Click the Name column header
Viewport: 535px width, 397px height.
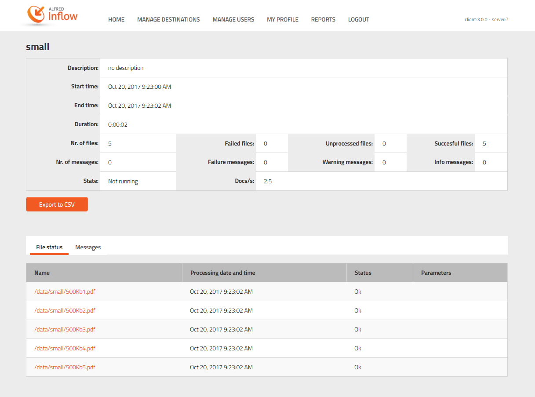tap(42, 273)
